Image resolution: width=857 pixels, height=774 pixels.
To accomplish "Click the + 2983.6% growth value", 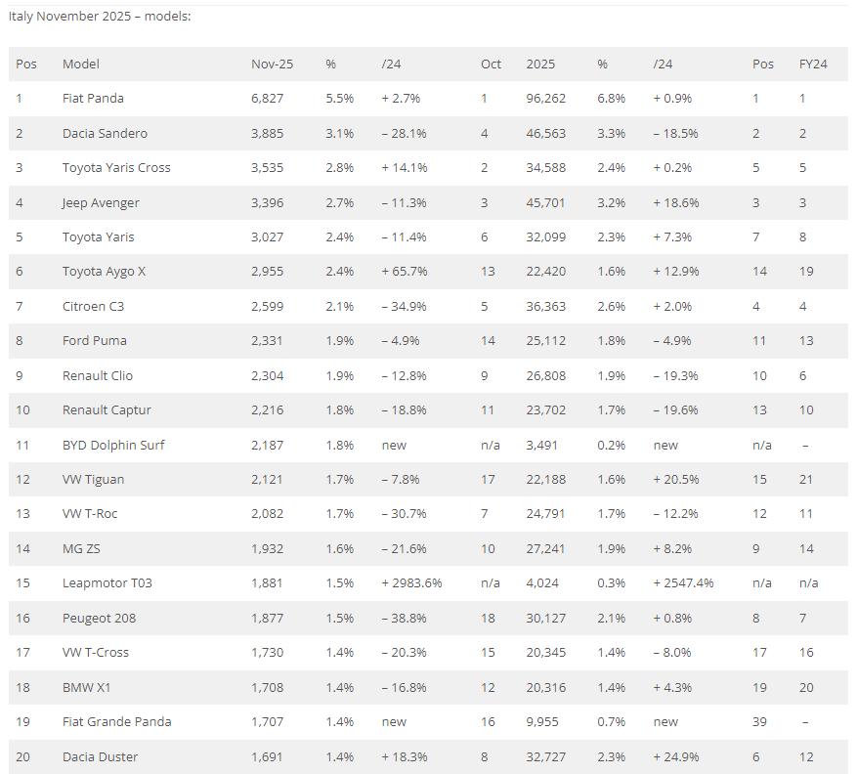I will tap(411, 582).
